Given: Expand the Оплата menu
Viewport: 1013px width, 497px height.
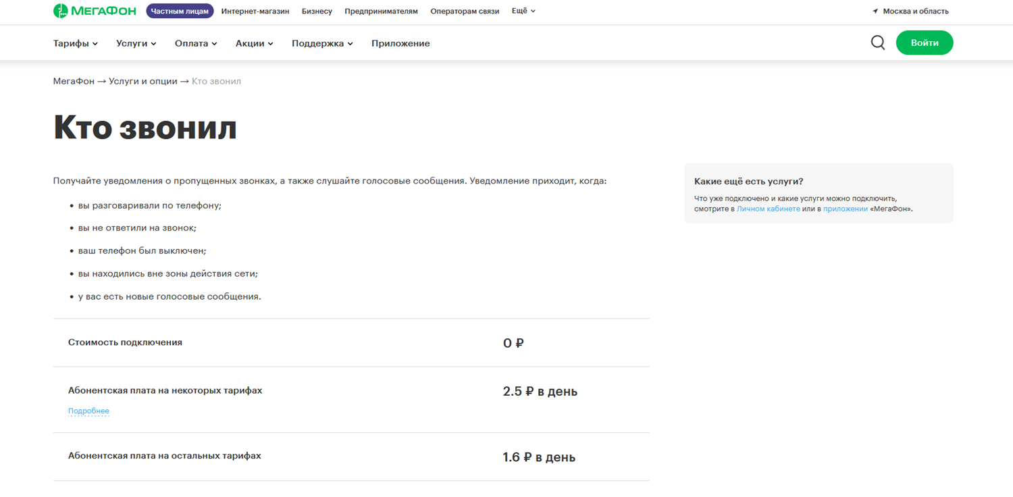Looking at the screenshot, I should [196, 43].
